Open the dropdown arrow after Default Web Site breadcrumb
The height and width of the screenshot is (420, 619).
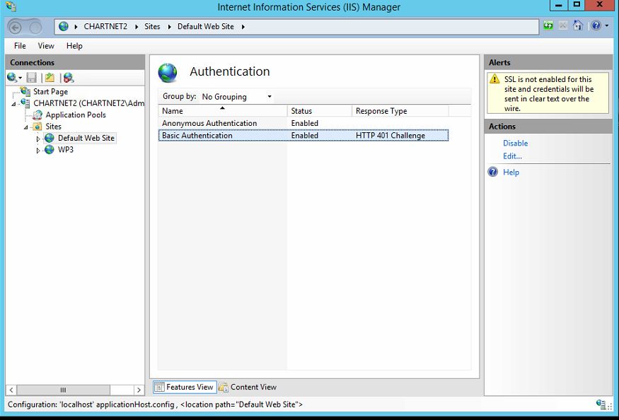243,27
